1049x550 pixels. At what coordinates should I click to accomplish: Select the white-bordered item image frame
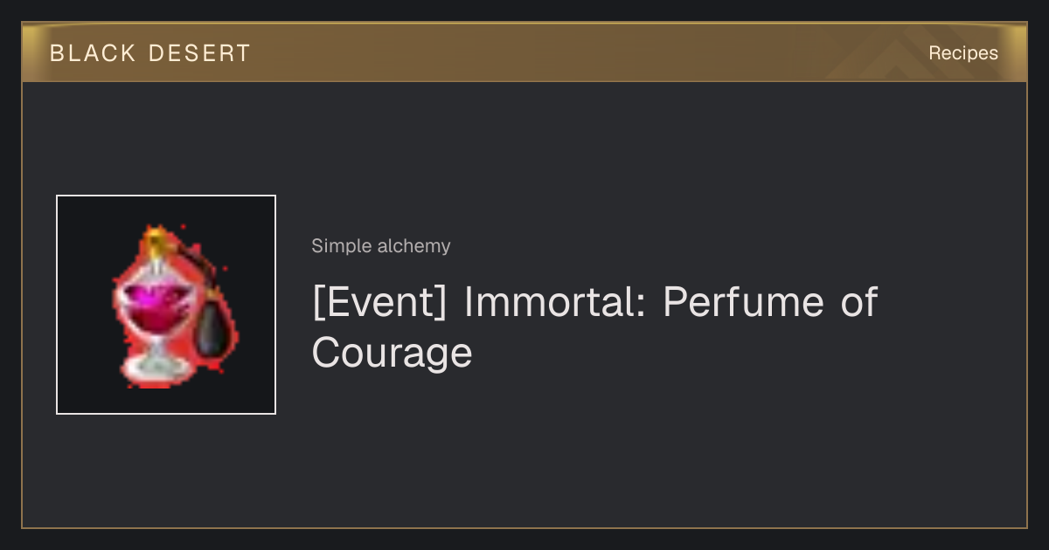click(166, 305)
